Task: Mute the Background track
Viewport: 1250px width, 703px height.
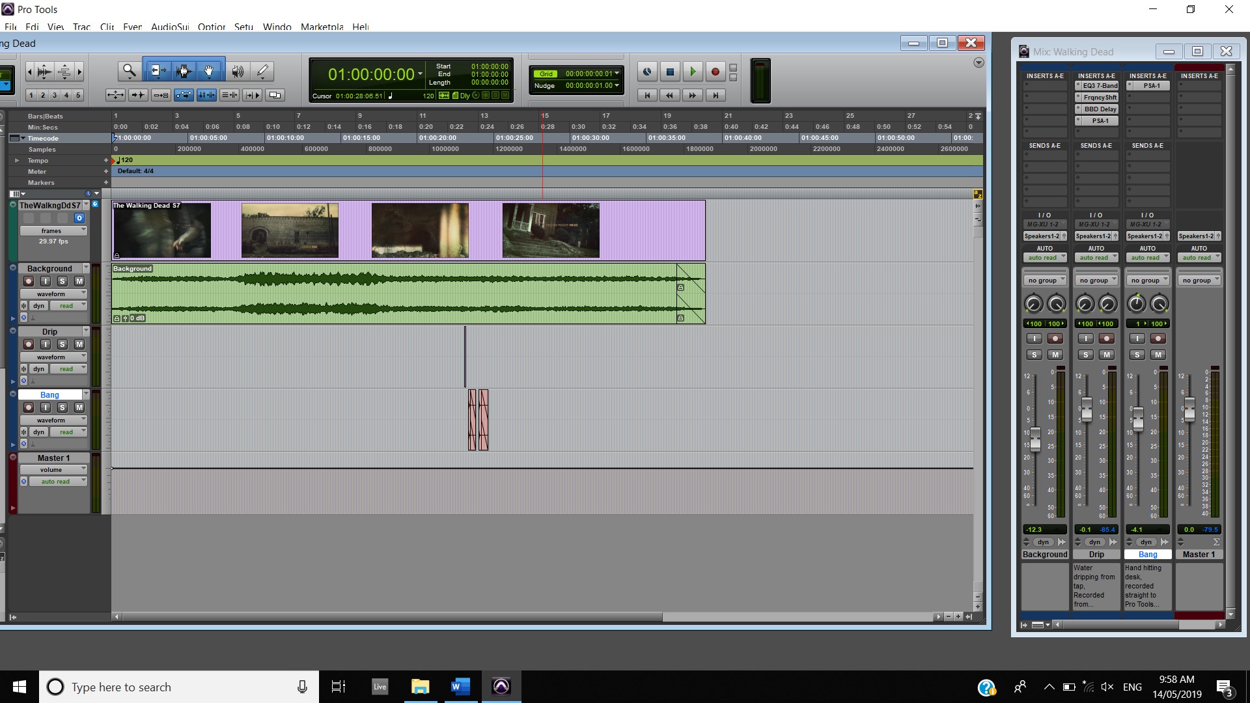Action: pyautogui.click(x=79, y=281)
